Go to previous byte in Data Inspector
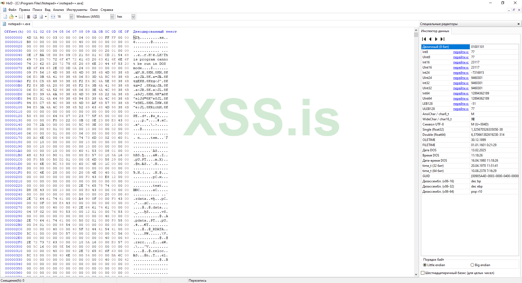 (430, 39)
